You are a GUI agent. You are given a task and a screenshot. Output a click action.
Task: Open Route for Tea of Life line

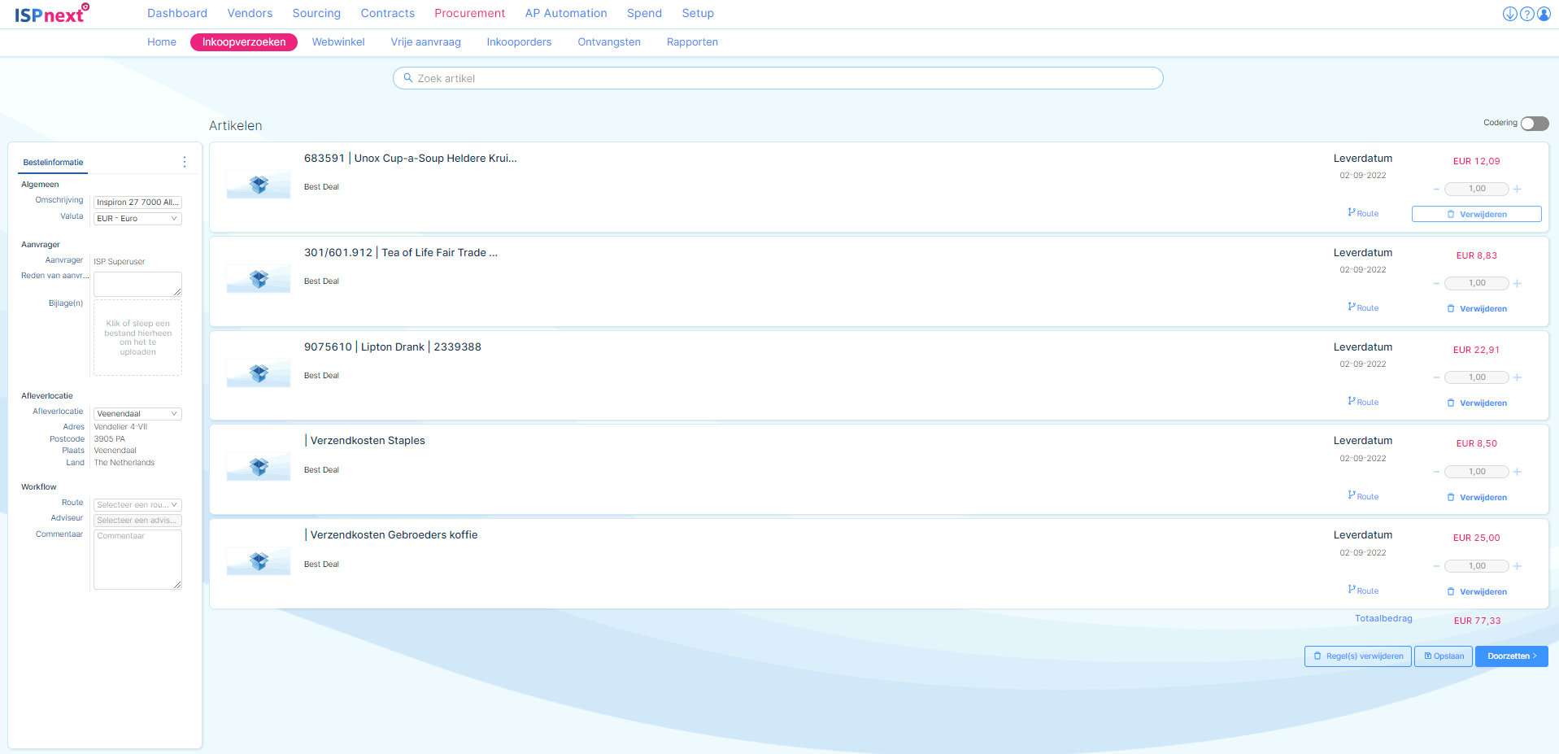1363,307
